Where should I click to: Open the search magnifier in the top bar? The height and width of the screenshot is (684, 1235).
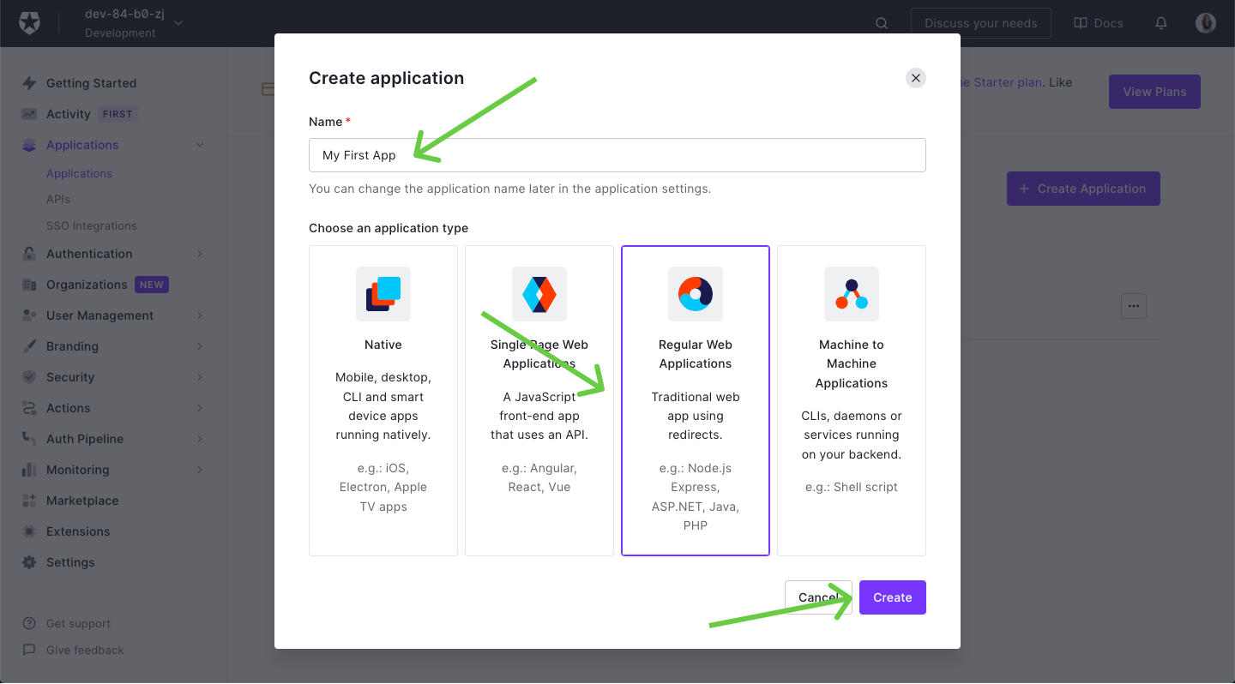882,23
